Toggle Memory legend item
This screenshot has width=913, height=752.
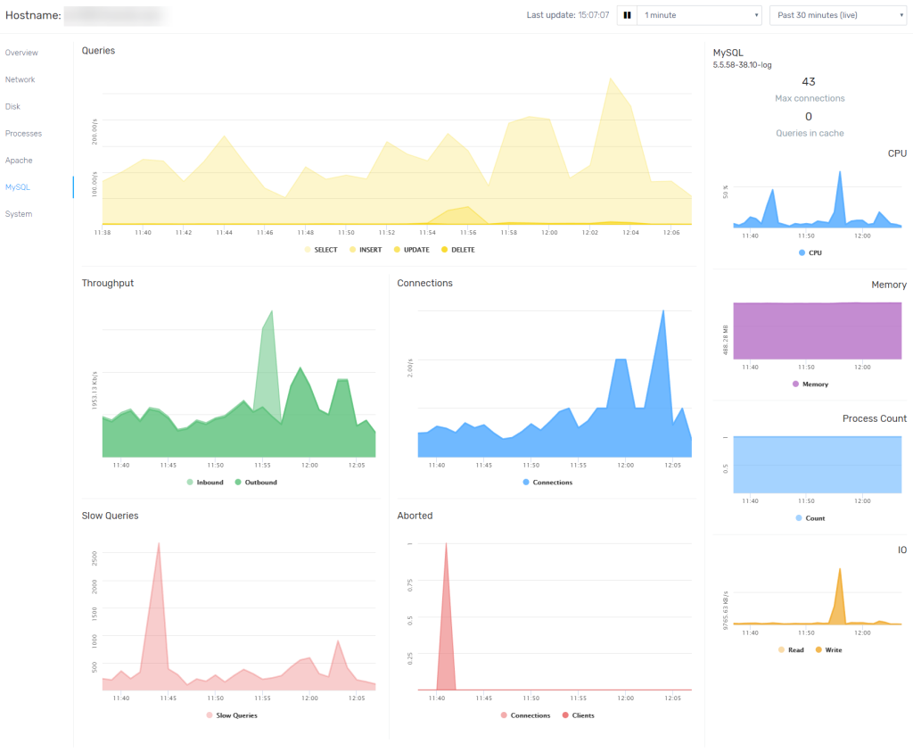tap(810, 384)
